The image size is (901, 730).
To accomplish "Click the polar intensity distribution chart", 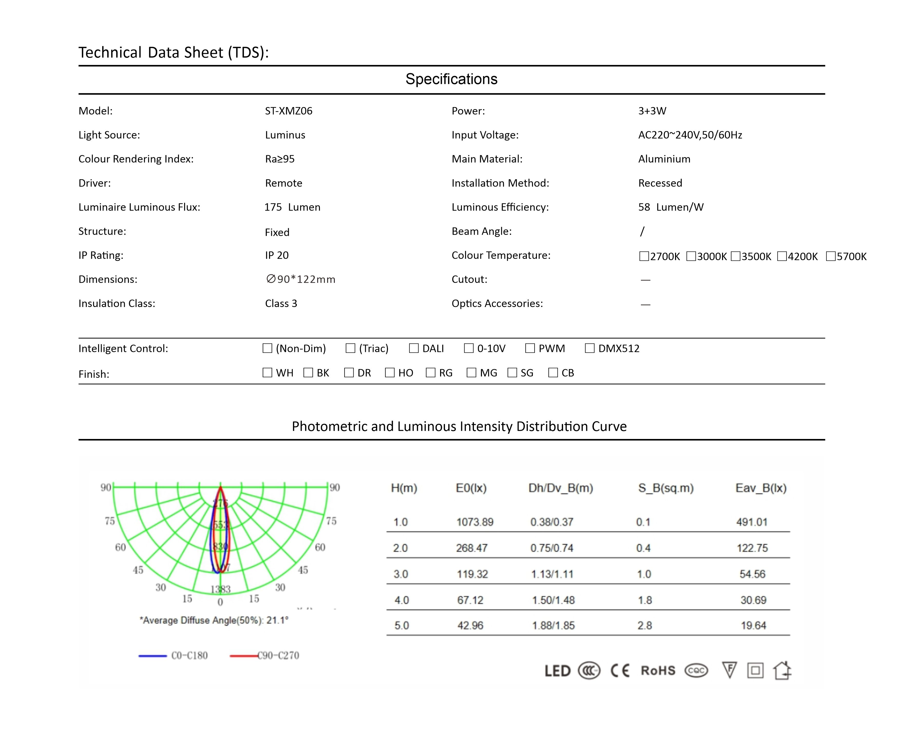I will 220,542.
